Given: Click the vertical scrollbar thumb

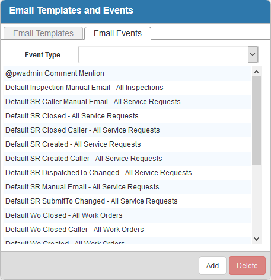Looking at the screenshot, I should coord(256,120).
